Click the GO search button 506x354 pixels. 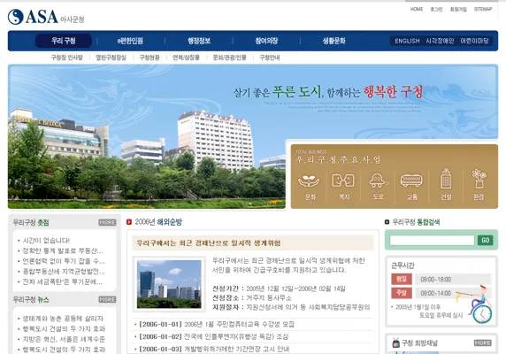[x=486, y=240]
